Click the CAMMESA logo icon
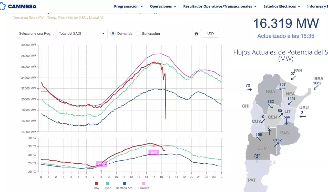 tap(3, 6)
